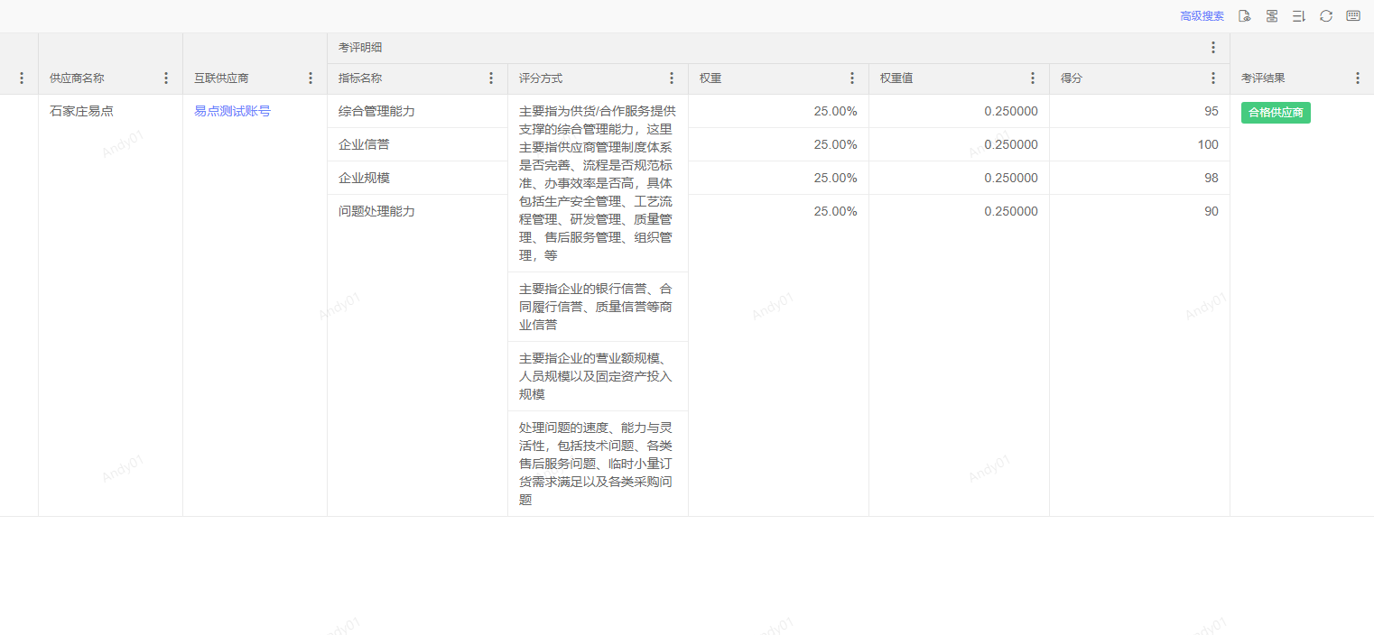
Task: Open the 互联供应商 column options menu
Action: (311, 78)
